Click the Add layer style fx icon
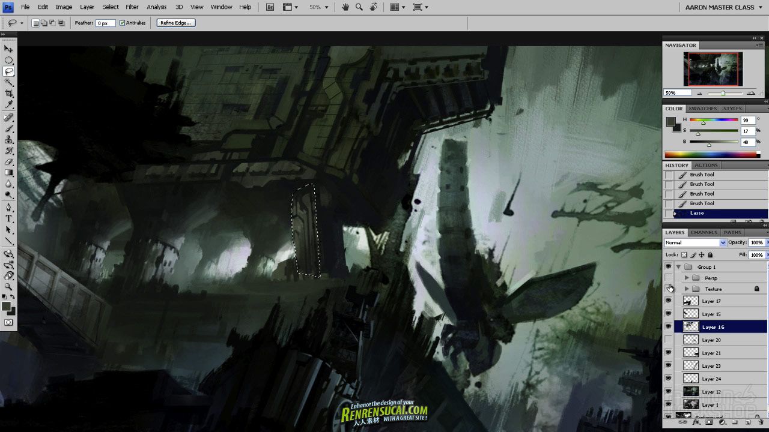Screen dimensions: 769x432 (x=696, y=422)
